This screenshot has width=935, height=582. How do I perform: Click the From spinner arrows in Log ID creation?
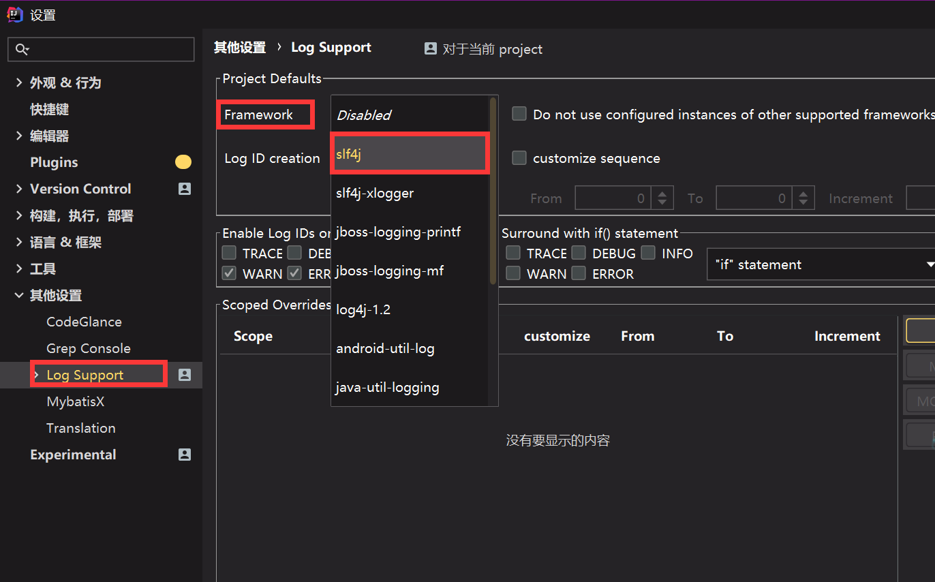(662, 198)
